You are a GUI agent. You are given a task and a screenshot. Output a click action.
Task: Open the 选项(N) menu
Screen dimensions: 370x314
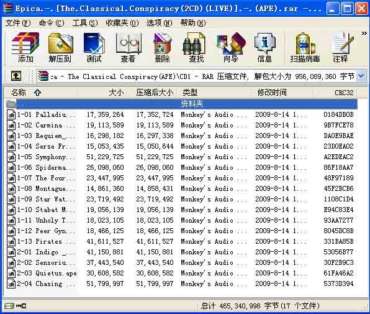coord(160,23)
